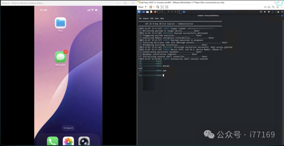Pause the virtual machine in VMware
The image size is (284, 146).
pos(151,7)
